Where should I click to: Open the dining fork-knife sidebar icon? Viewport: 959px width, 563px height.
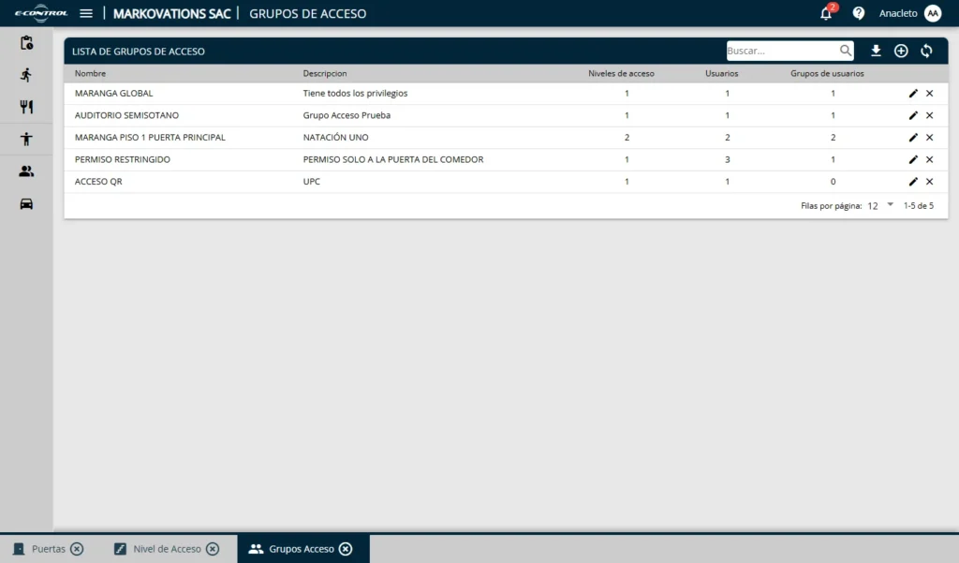tap(26, 107)
